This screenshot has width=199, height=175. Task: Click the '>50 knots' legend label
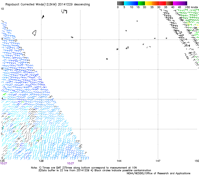click(x=191, y=7)
